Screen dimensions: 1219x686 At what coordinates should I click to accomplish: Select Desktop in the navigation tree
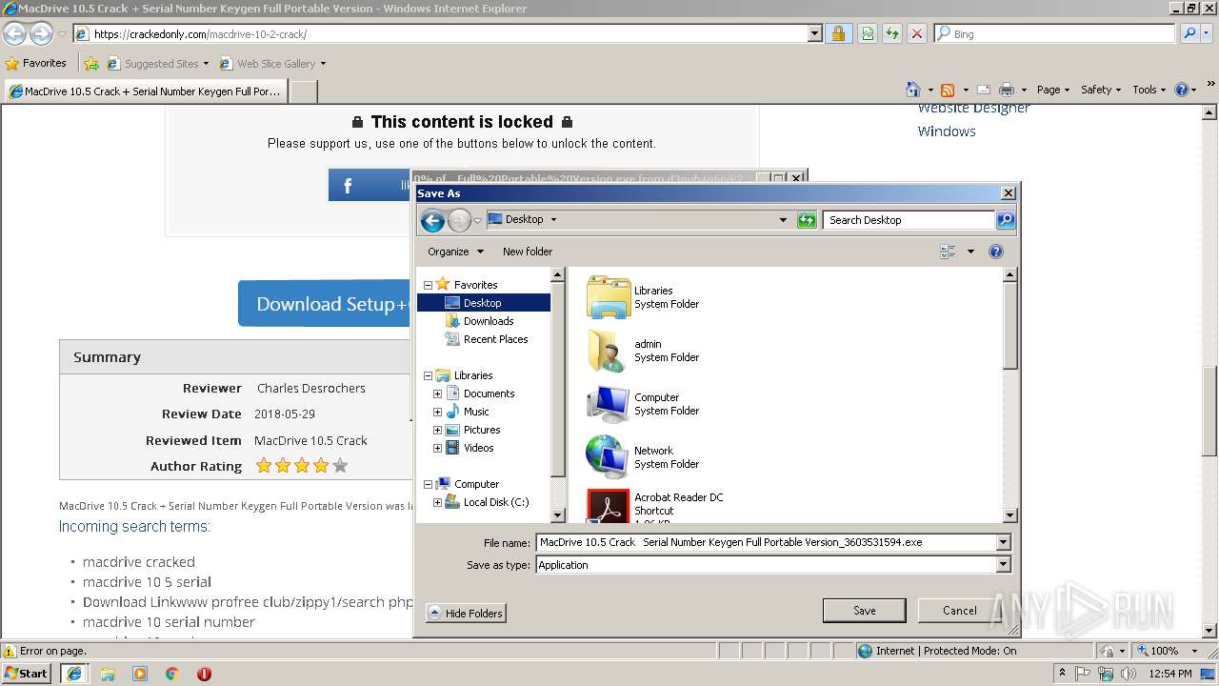click(x=482, y=303)
